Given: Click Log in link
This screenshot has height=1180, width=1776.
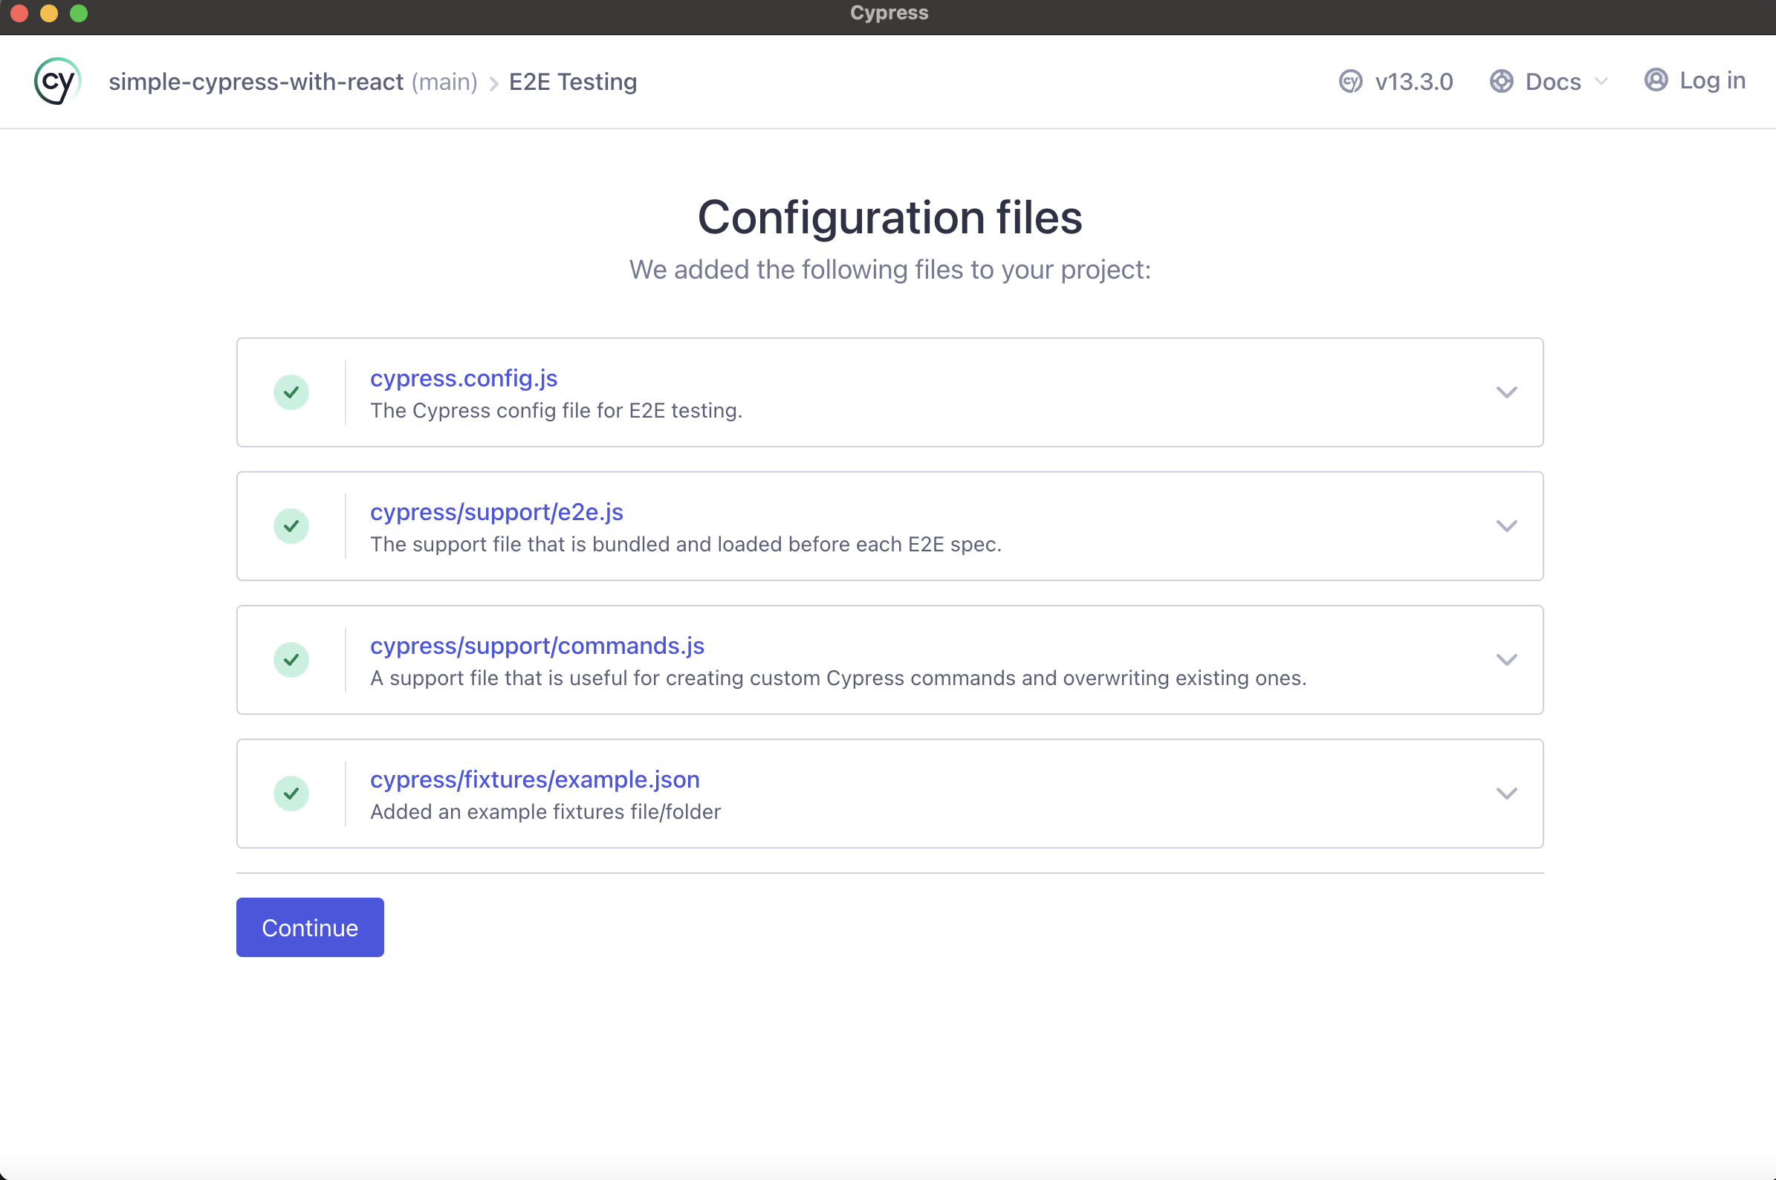Looking at the screenshot, I should [x=1712, y=80].
